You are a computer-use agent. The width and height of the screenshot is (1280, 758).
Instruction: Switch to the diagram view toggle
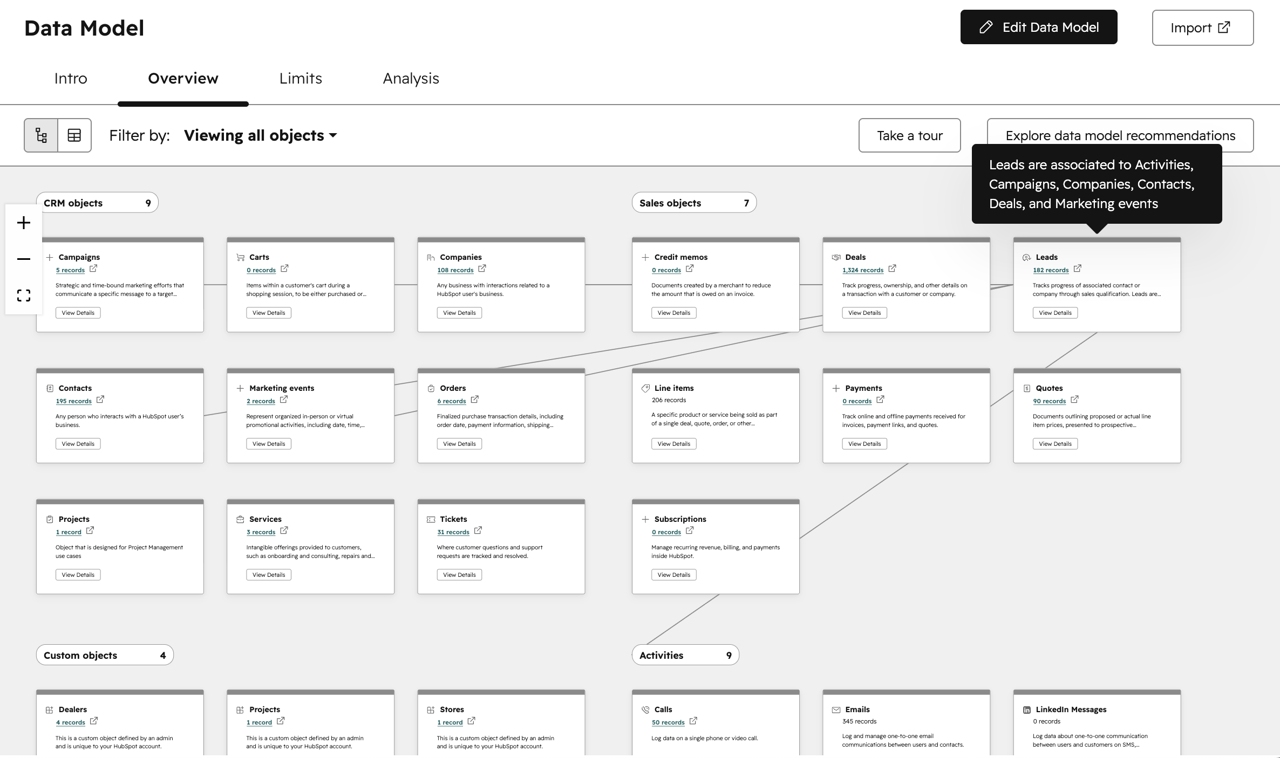coord(41,135)
